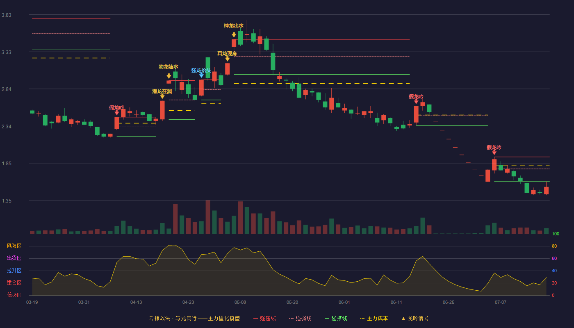574x328 pixels.
Task: Click the 1.35 price axis label
Action: click(x=7, y=201)
